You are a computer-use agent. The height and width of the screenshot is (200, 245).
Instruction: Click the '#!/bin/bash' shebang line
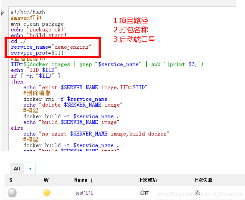pyautogui.click(x=28, y=12)
